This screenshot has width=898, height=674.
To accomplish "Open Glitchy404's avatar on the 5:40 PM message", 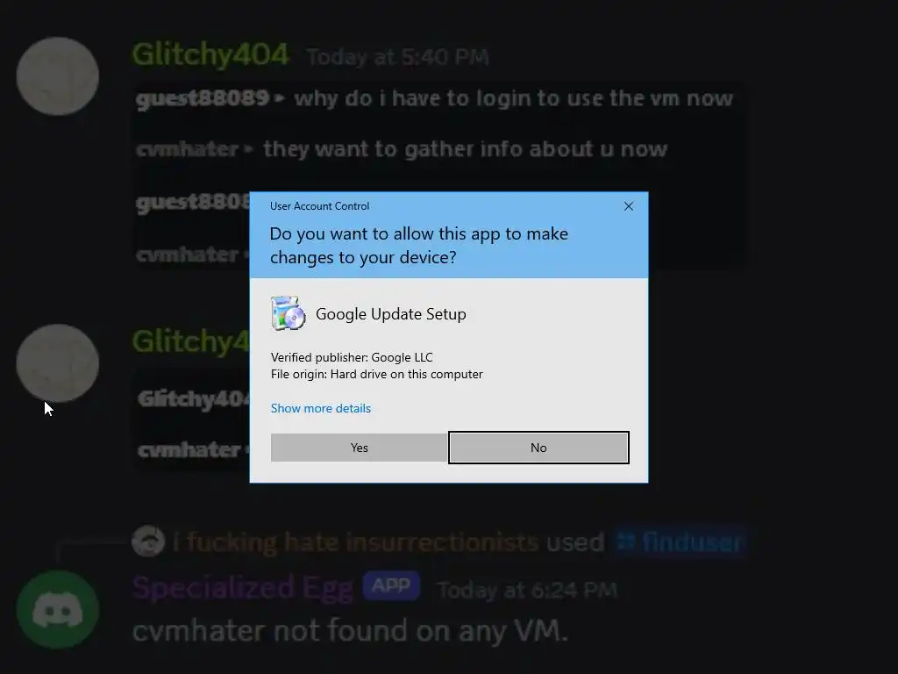I will tap(57, 76).
